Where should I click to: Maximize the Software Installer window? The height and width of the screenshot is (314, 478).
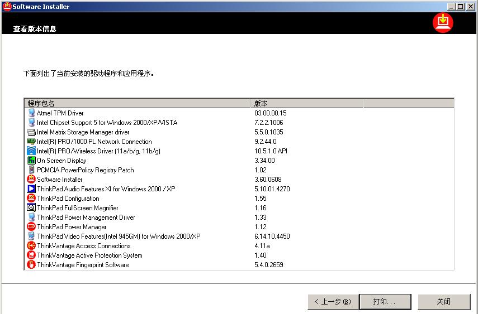[461, 6]
